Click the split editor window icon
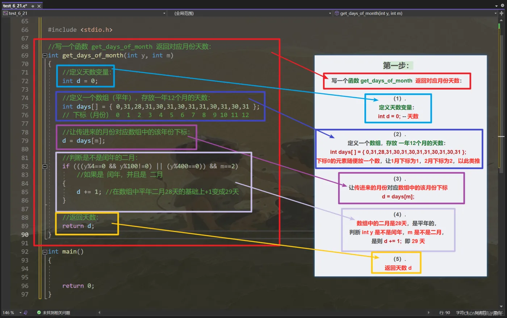This screenshot has width=507, height=318. pyautogui.click(x=502, y=13)
